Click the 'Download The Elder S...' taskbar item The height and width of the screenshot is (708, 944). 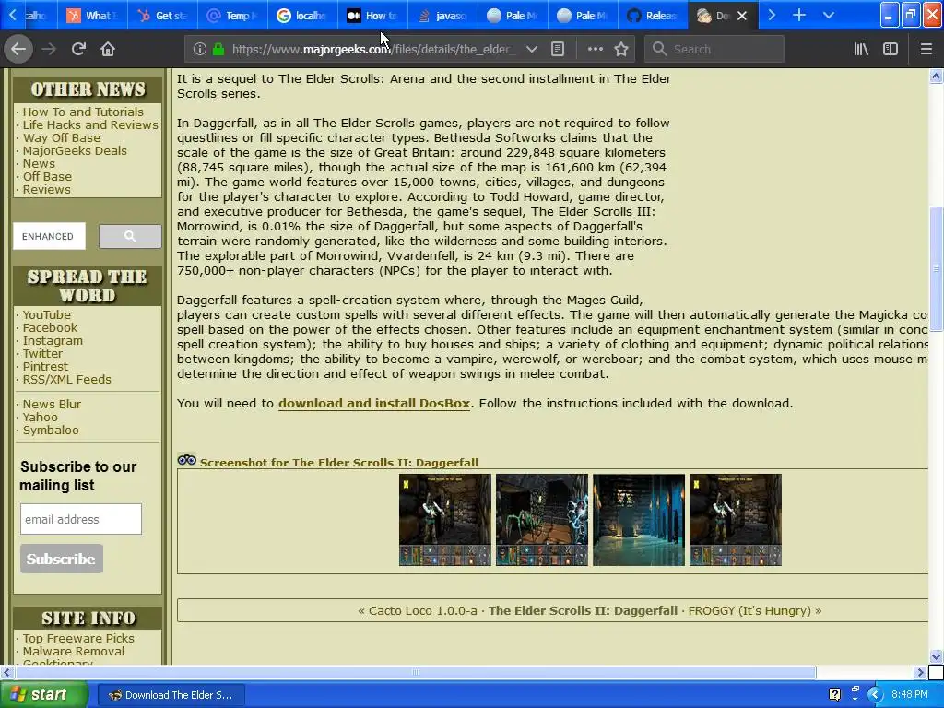[x=171, y=695]
